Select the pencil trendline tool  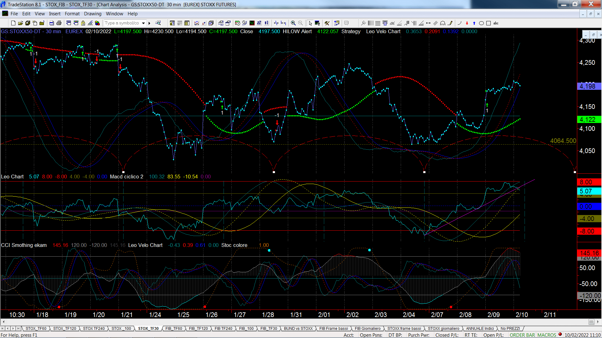[450, 23]
